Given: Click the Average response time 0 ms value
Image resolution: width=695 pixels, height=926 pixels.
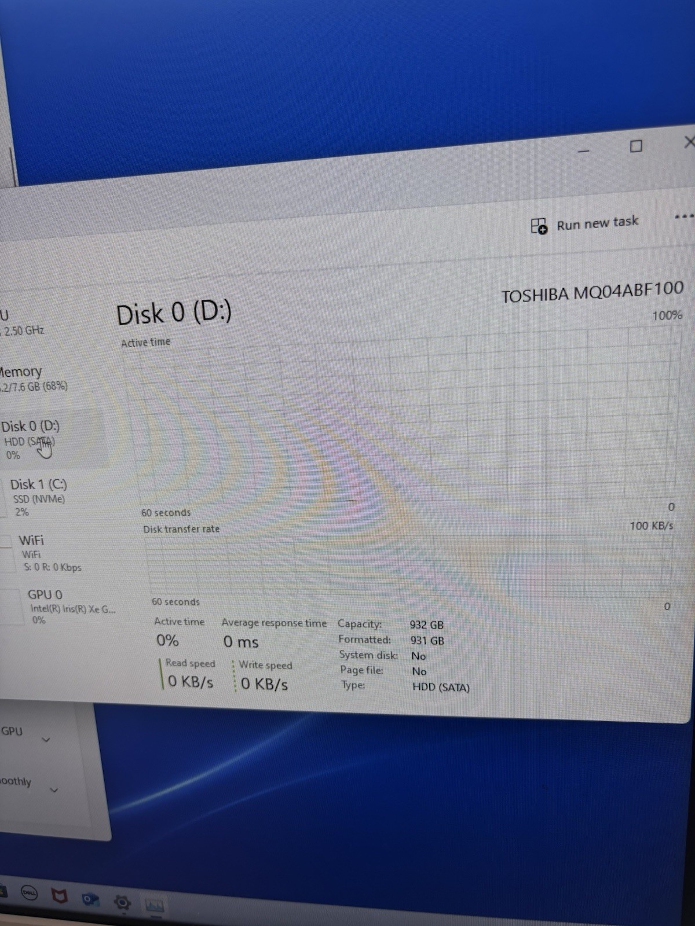Looking at the screenshot, I should point(241,642).
